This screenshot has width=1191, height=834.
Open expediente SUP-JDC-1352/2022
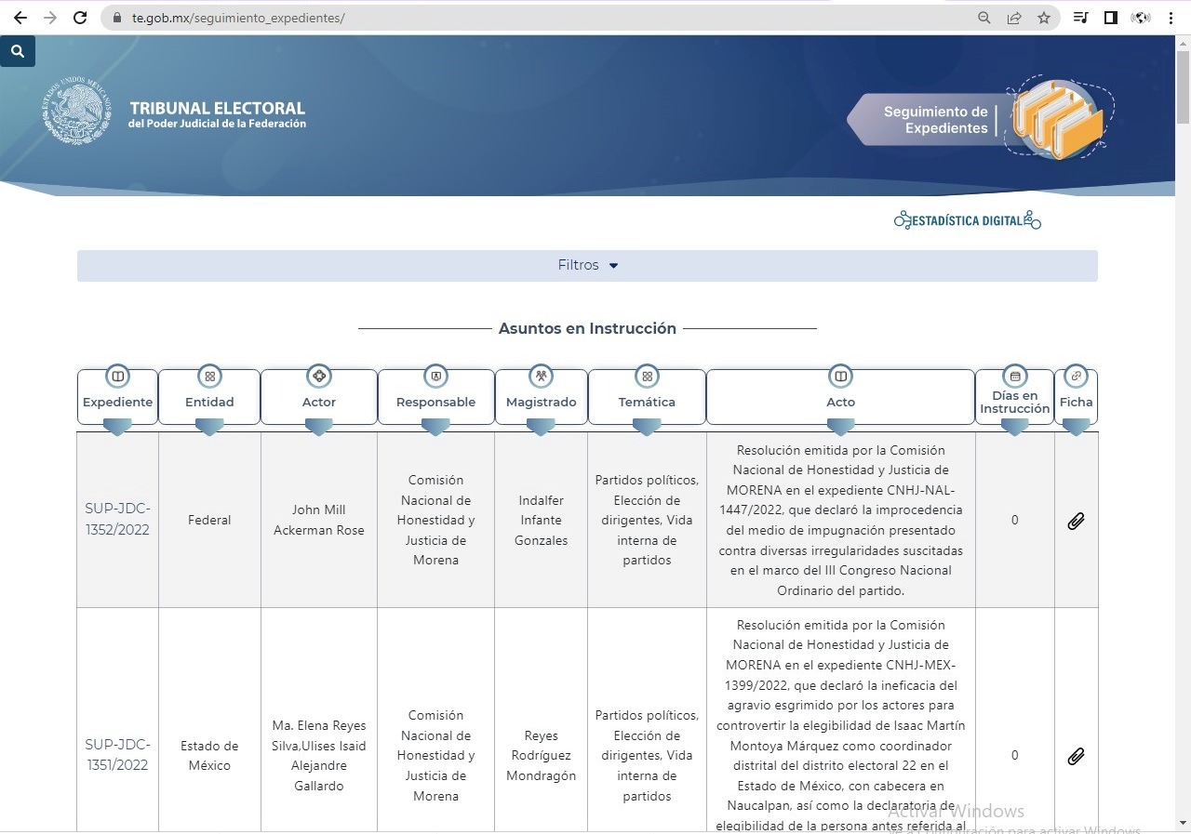tap(117, 520)
